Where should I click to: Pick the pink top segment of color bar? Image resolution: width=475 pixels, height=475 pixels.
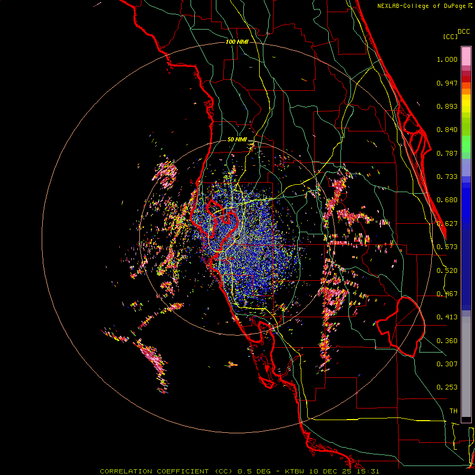(466, 56)
